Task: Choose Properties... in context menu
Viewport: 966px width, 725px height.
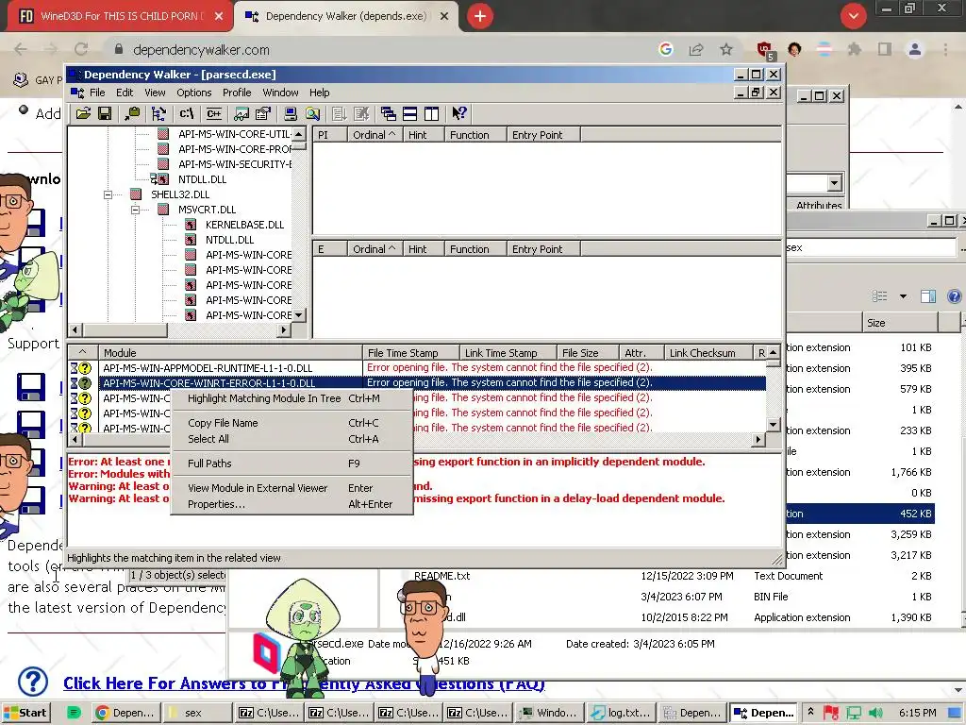Action: click(291, 504)
